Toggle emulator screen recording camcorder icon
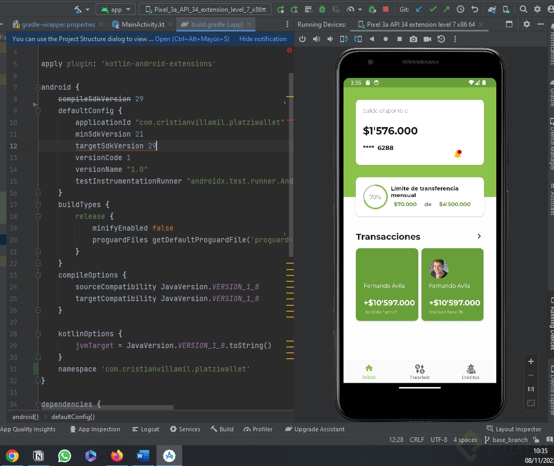Image resolution: width=554 pixels, height=466 pixels. tap(427, 39)
